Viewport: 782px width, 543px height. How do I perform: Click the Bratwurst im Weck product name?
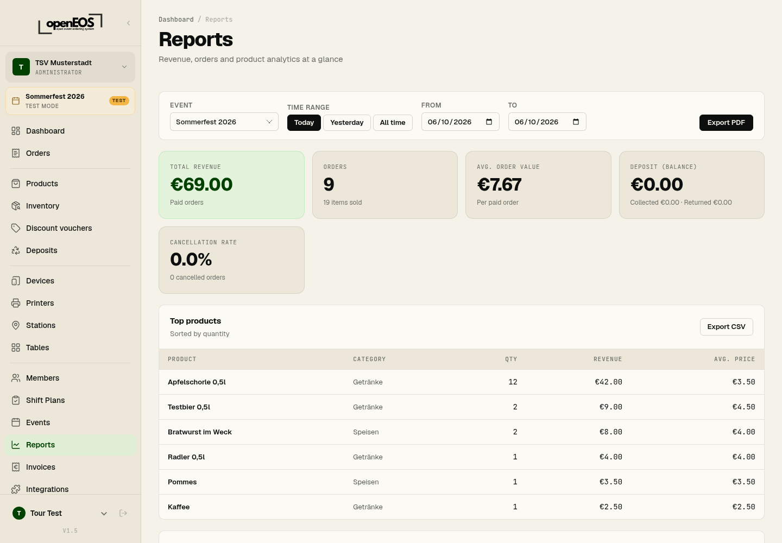click(x=200, y=432)
